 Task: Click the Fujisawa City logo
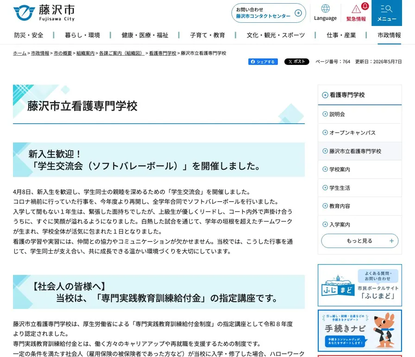click(x=44, y=13)
